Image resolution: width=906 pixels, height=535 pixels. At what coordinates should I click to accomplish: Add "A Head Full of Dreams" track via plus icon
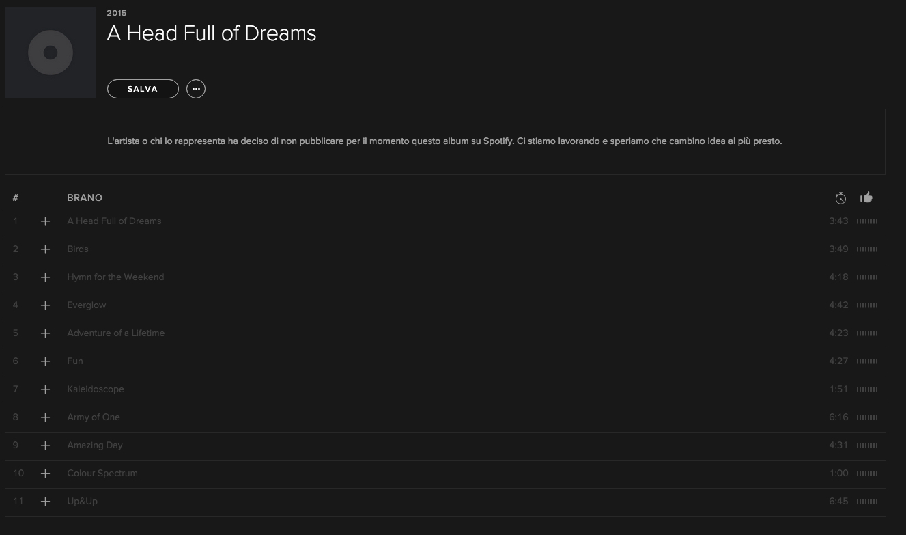[x=45, y=221]
